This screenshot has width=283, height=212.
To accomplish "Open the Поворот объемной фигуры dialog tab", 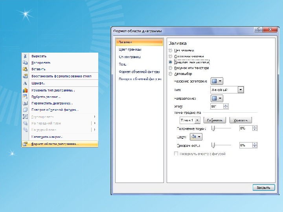I will pyautogui.click(x=139, y=79).
